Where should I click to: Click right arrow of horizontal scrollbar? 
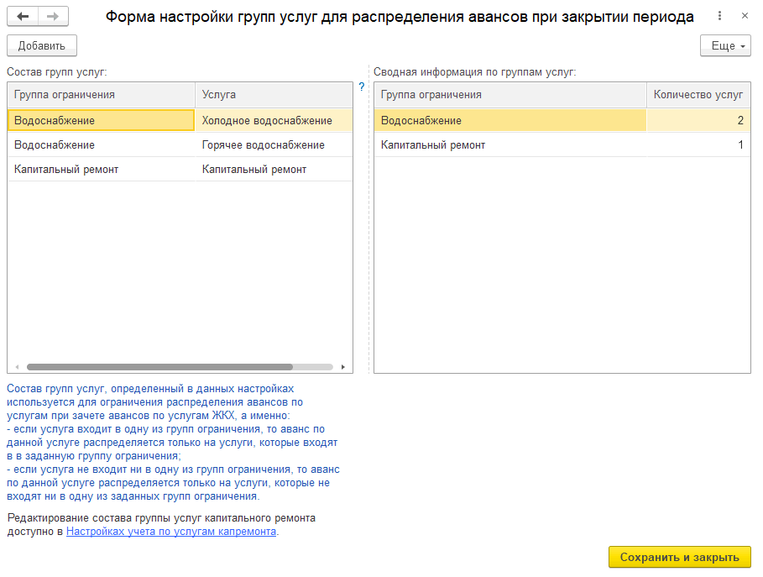(343, 367)
